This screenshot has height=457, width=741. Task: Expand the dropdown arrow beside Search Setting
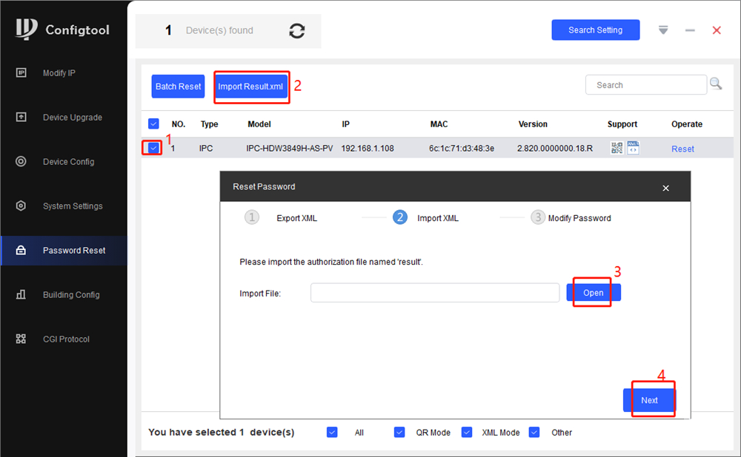pyautogui.click(x=663, y=30)
